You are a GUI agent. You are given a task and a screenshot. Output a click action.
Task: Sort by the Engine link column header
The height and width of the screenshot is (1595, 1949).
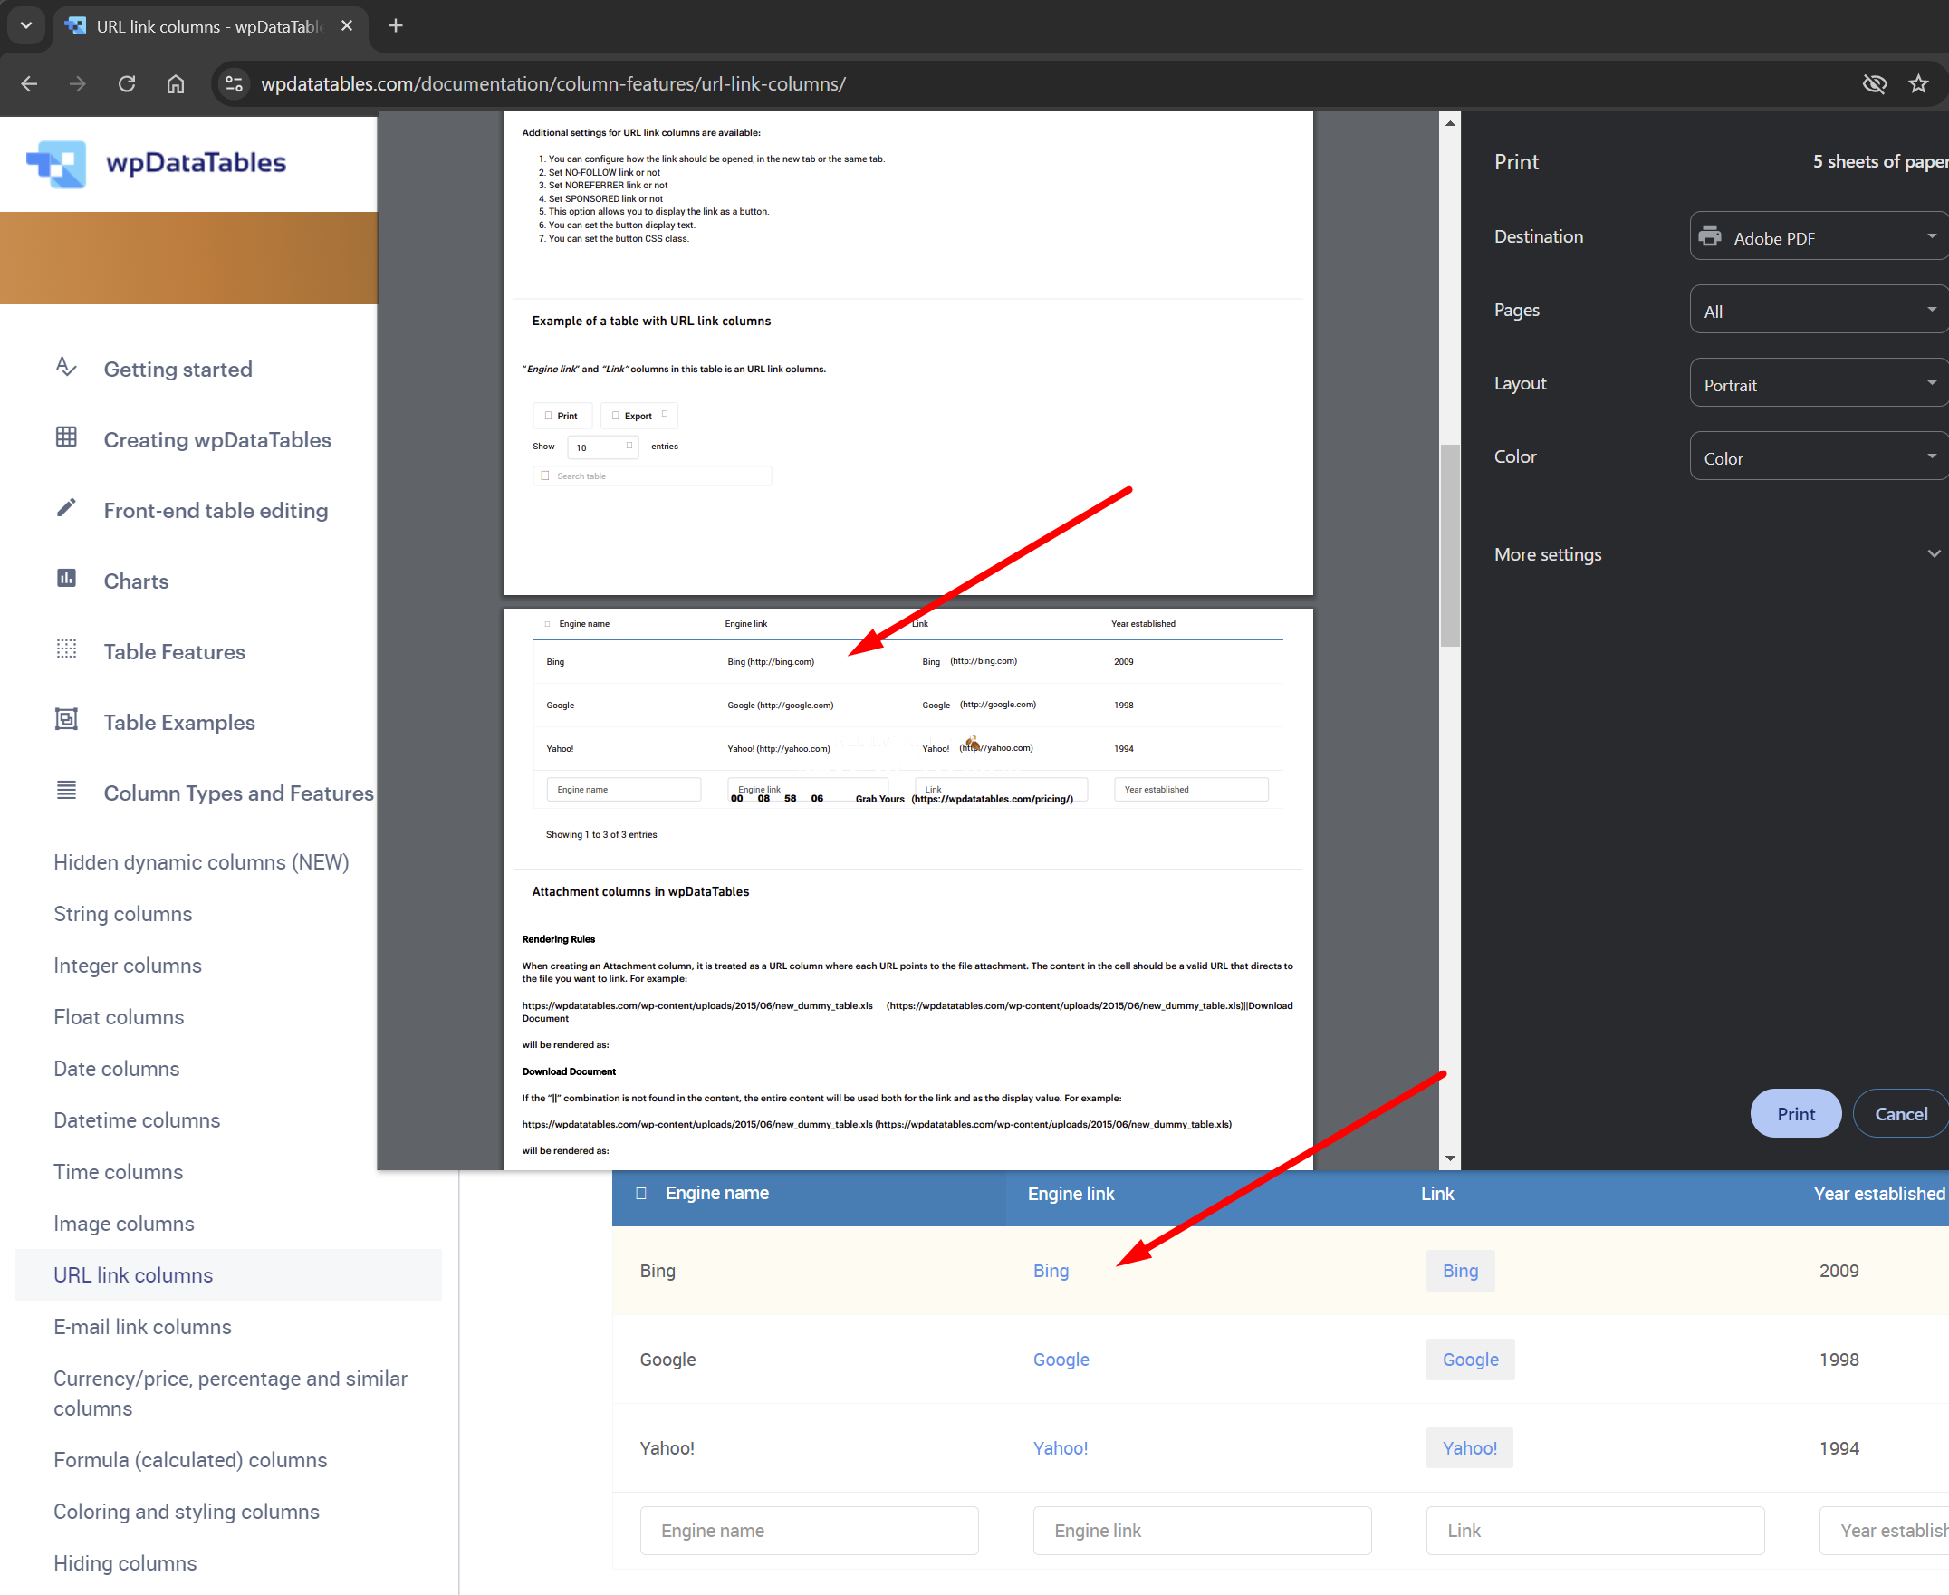tap(1071, 1194)
